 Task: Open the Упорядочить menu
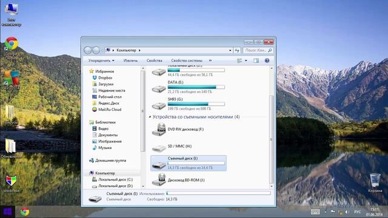[x=101, y=61]
